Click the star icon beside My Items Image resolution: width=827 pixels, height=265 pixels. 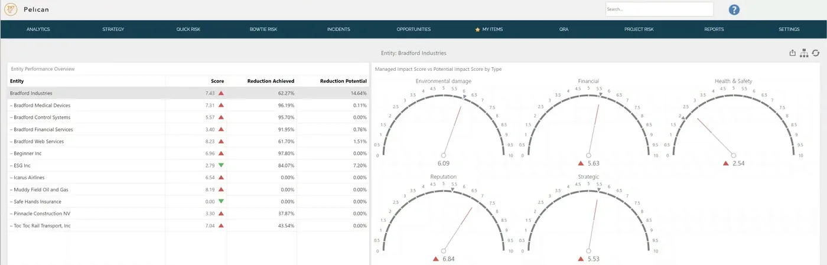coord(477,29)
